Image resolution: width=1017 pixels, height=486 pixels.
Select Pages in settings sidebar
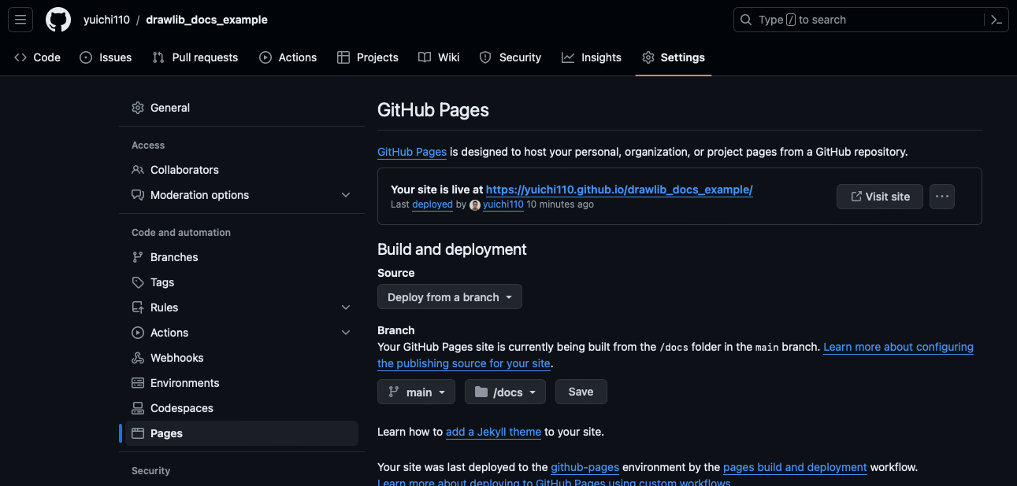point(242,433)
